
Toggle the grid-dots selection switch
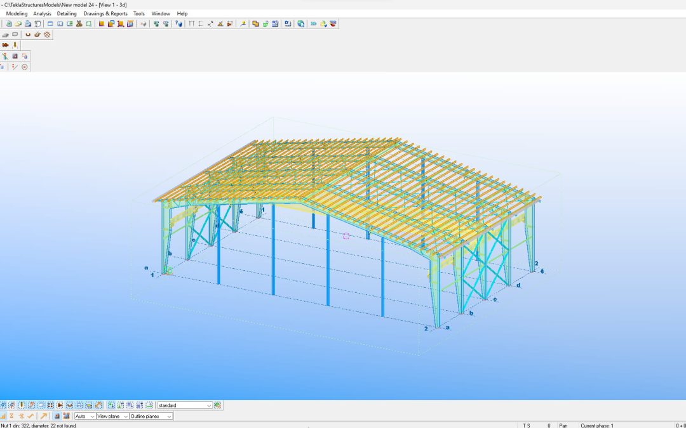[x=50, y=405]
